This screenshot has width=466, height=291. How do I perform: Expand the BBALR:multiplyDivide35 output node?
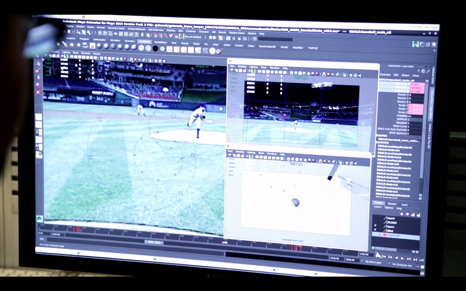coord(395,147)
